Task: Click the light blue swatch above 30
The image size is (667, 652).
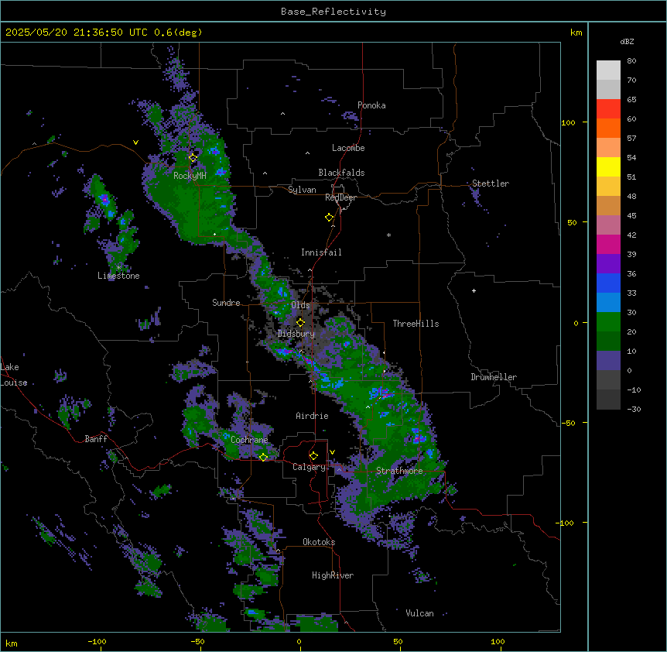Action: tap(608, 302)
